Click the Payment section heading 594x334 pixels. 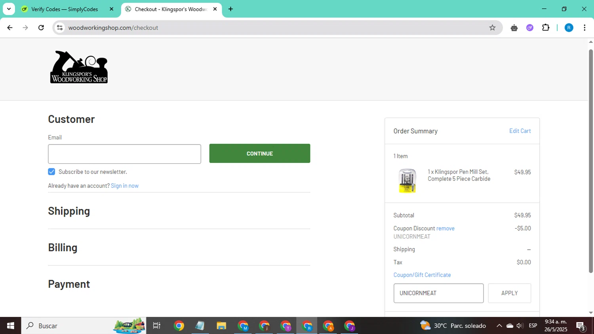[69, 284]
